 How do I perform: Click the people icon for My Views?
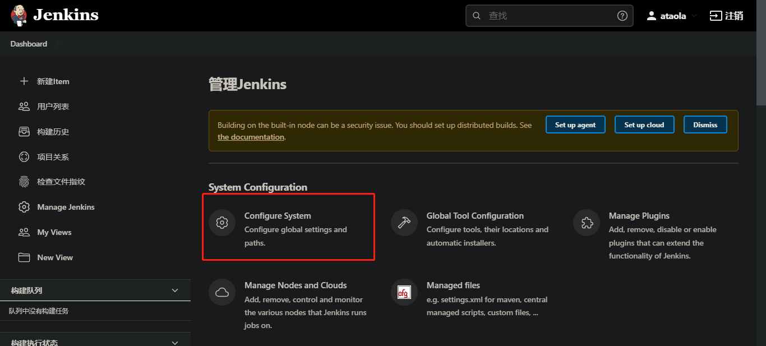pyautogui.click(x=24, y=232)
